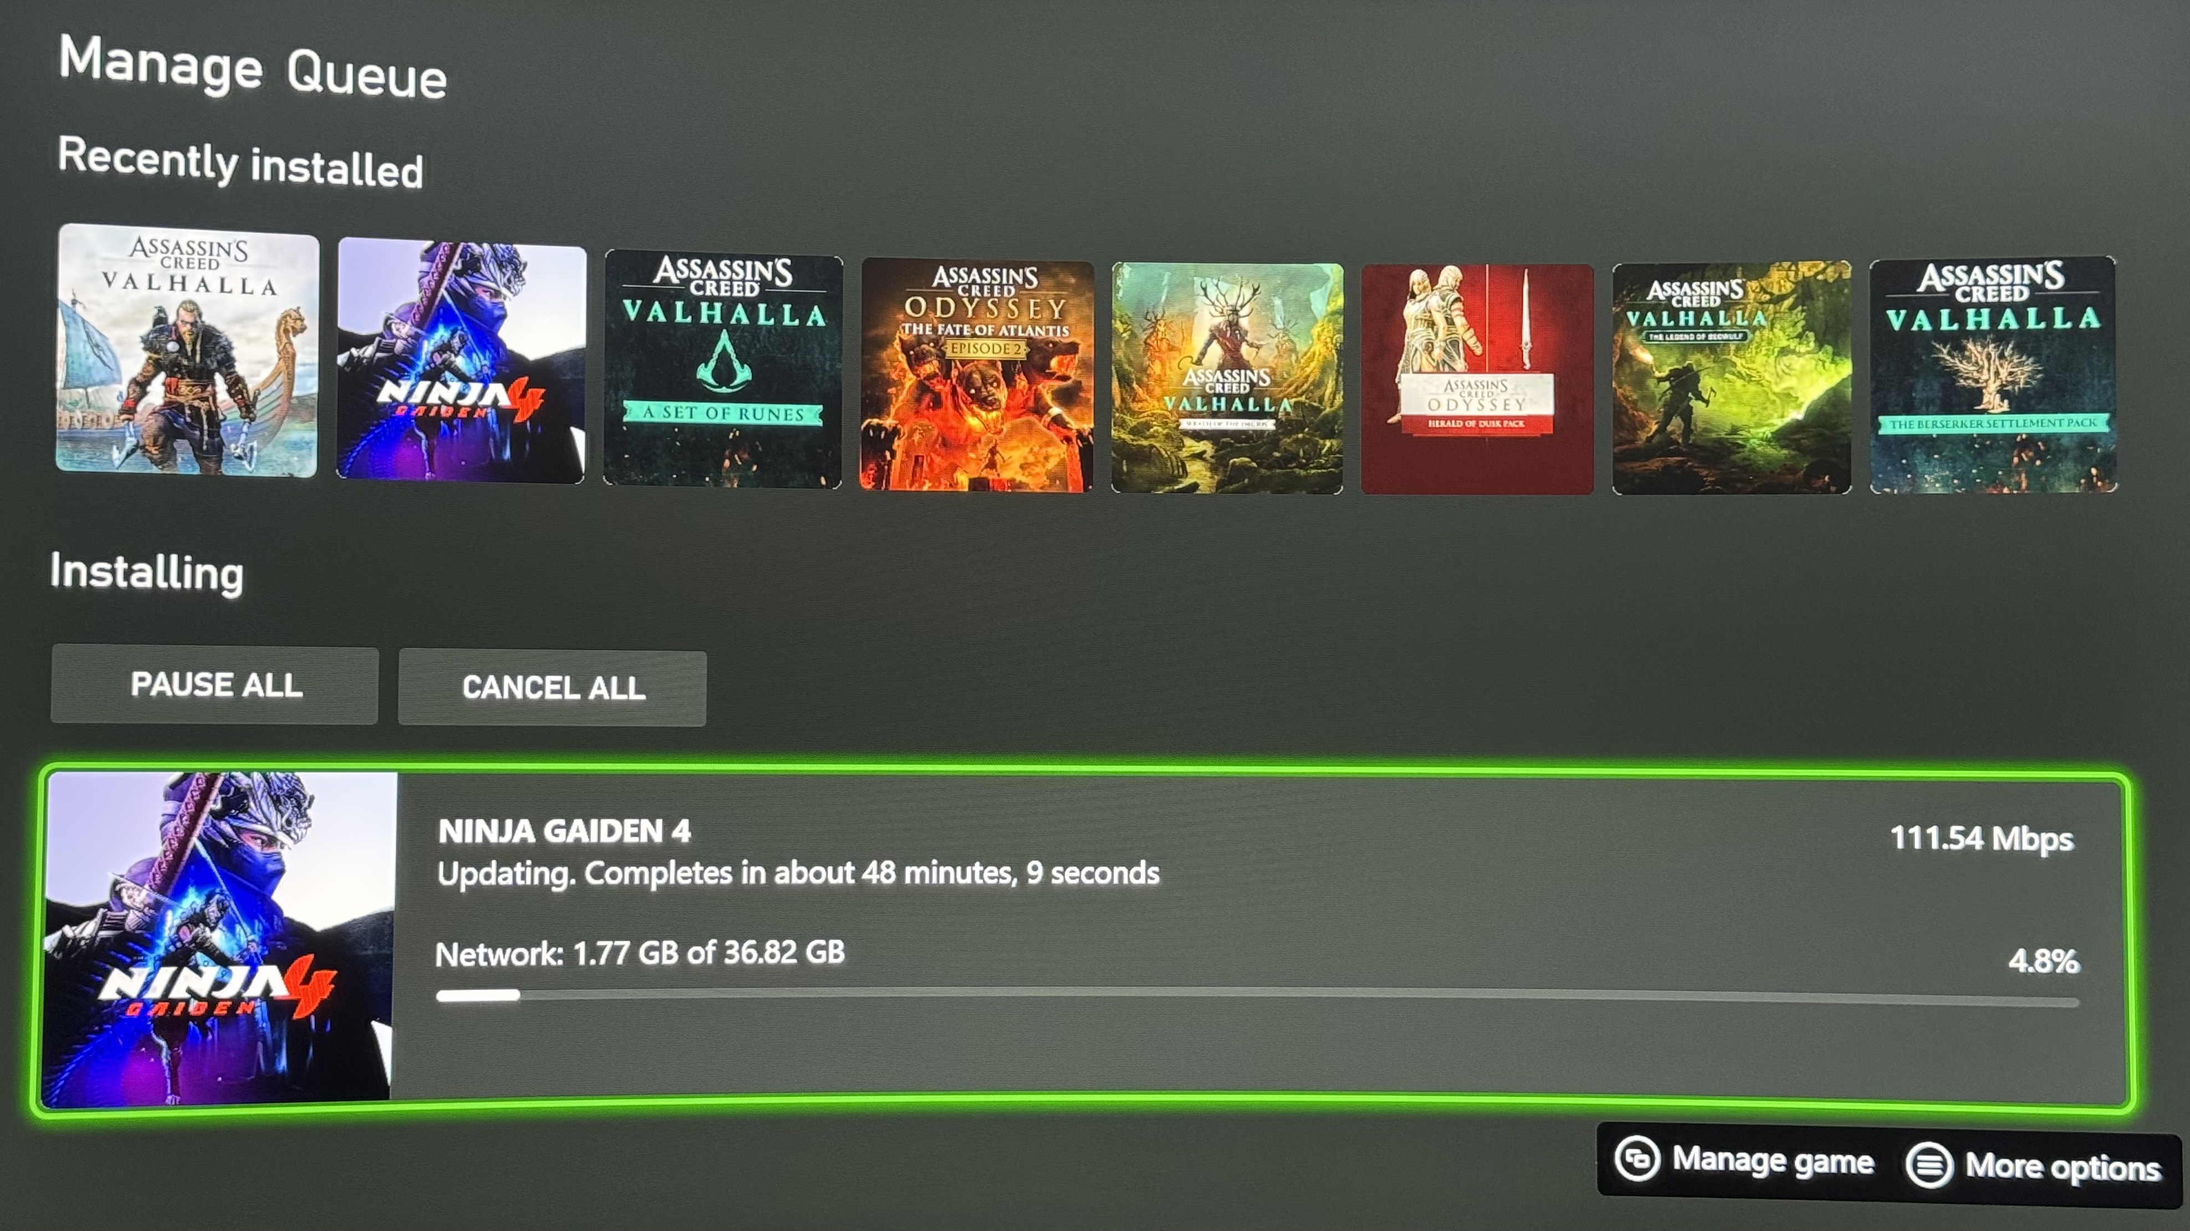Viewport: 2190px width, 1231px height.
Task: Select the Ninja Gaiden 4 recently installed tile
Action: (x=461, y=360)
